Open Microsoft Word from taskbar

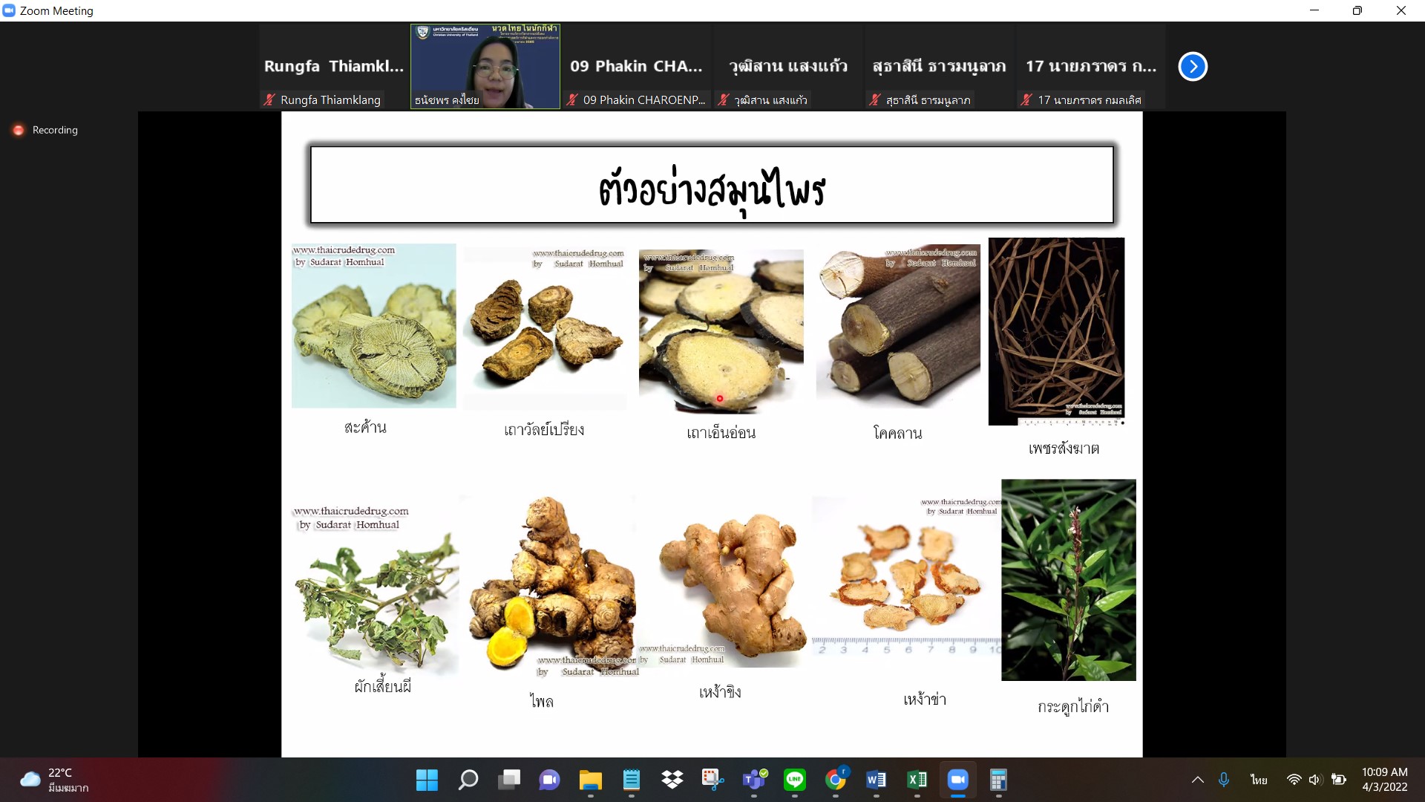click(877, 780)
